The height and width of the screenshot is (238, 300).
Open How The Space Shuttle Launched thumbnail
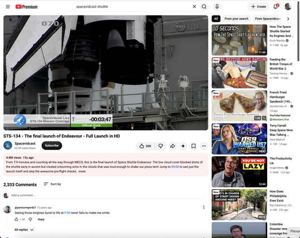pos(239,40)
